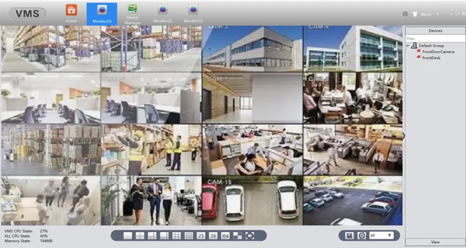
Task: Select the single-view layout icon
Action: point(128,236)
